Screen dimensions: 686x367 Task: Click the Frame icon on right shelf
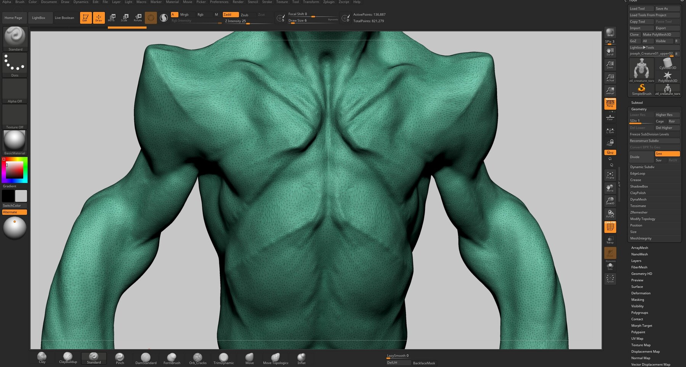point(610,174)
